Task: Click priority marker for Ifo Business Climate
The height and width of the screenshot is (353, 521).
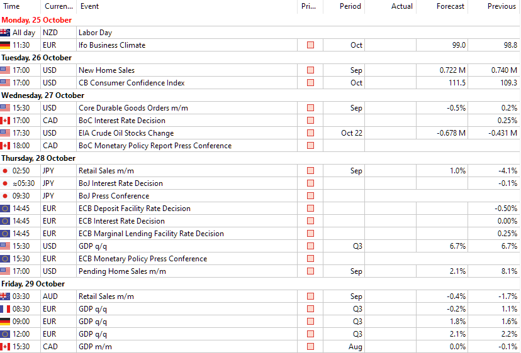Action: point(310,45)
